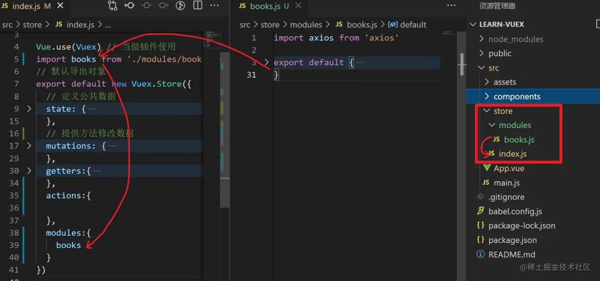Click the braces icon beside package-lock.json

coord(481,226)
